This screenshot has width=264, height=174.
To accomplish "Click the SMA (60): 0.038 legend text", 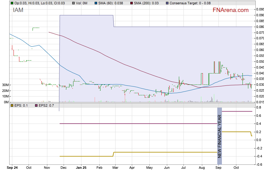I will pos(111,3).
